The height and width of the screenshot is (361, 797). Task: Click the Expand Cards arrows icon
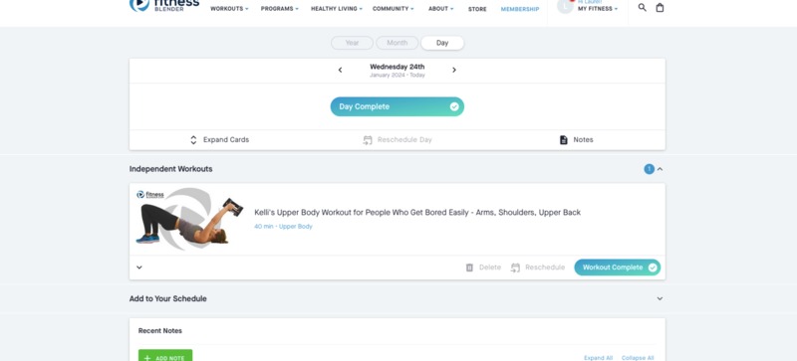coord(193,140)
